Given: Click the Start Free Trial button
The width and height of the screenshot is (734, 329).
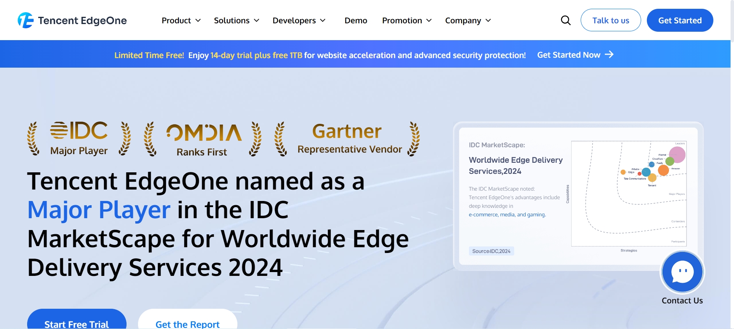Looking at the screenshot, I should [x=77, y=319].
